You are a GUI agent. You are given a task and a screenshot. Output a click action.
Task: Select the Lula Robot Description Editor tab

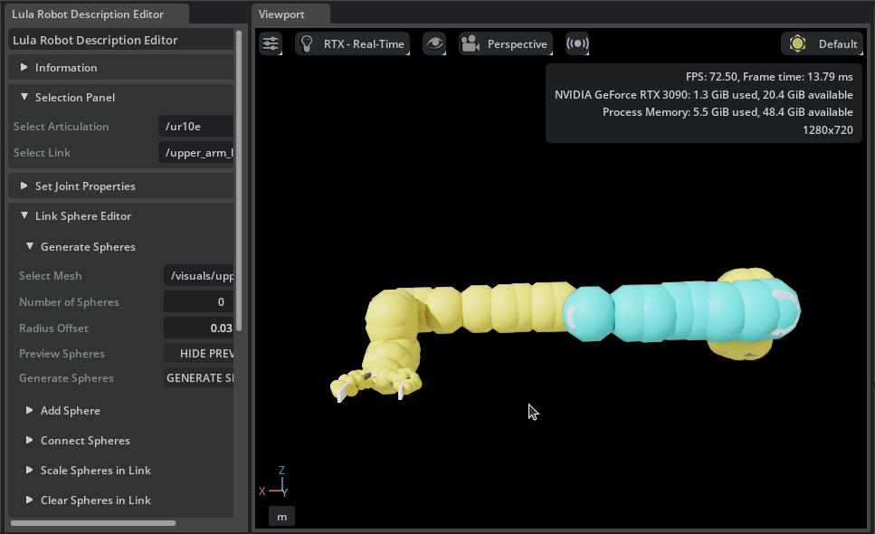(88, 14)
